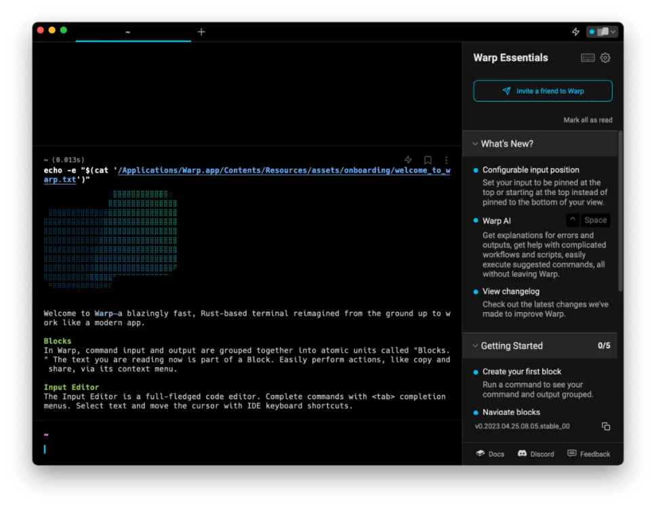The image size is (656, 508).
Task: Open the resource center toggle dropdown
Action: point(602,32)
